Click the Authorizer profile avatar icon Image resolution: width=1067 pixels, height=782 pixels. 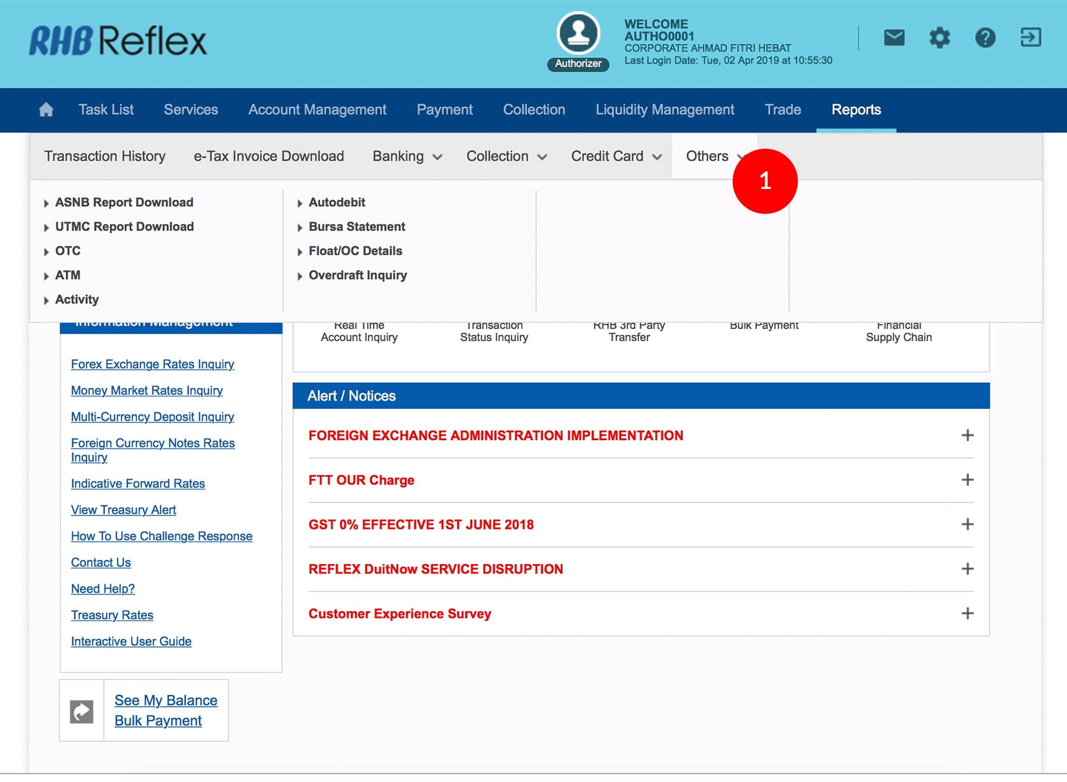[x=578, y=34]
